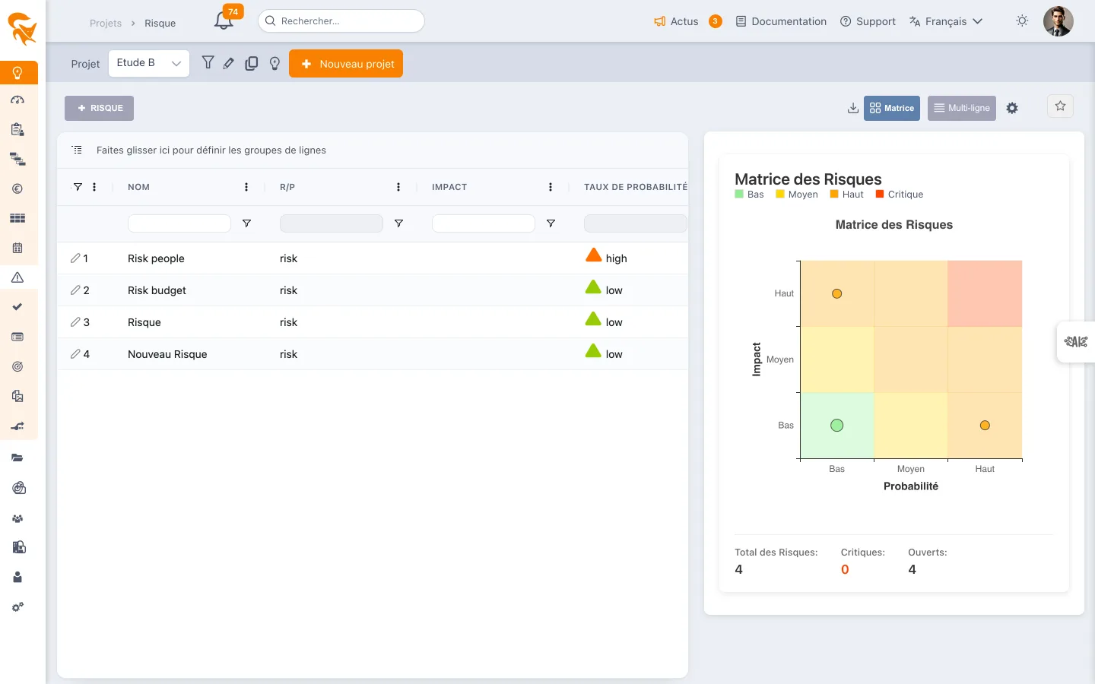Open the notifications bell icon

click(x=224, y=21)
